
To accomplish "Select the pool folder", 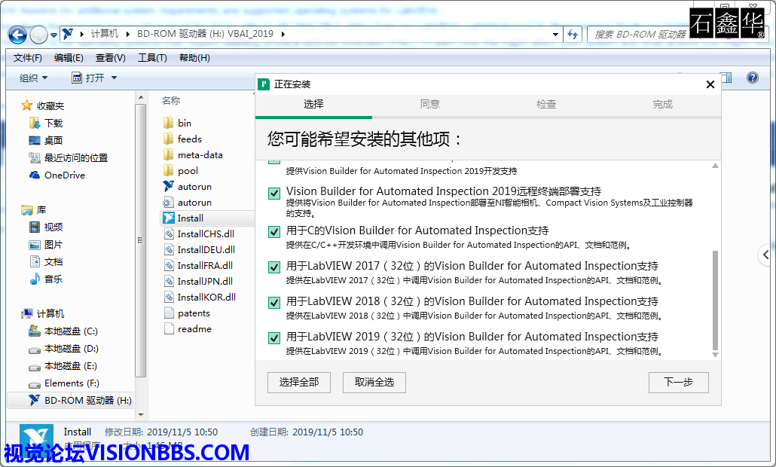I will point(181,171).
